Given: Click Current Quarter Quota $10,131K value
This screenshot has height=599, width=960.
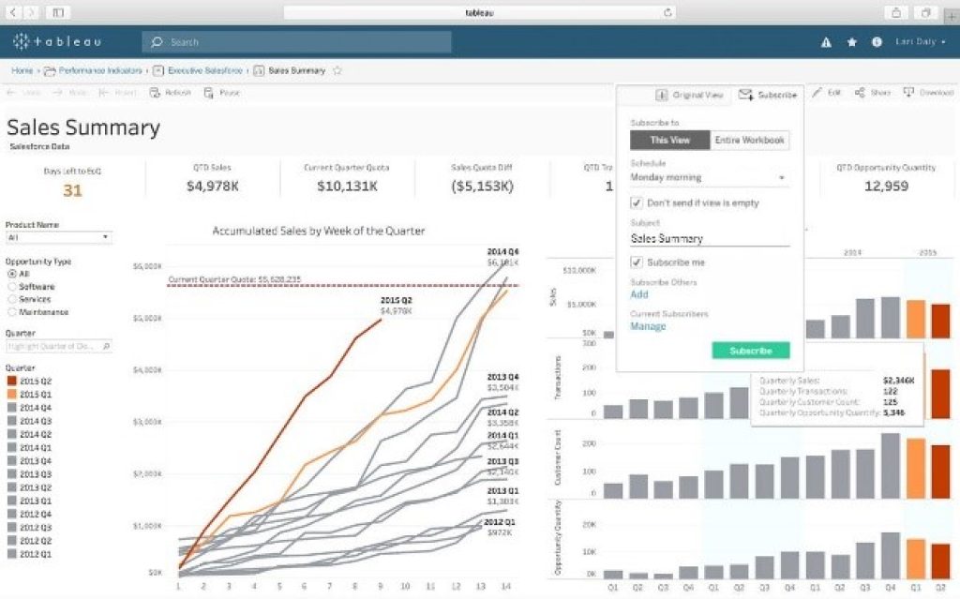Looking at the screenshot, I should [347, 186].
